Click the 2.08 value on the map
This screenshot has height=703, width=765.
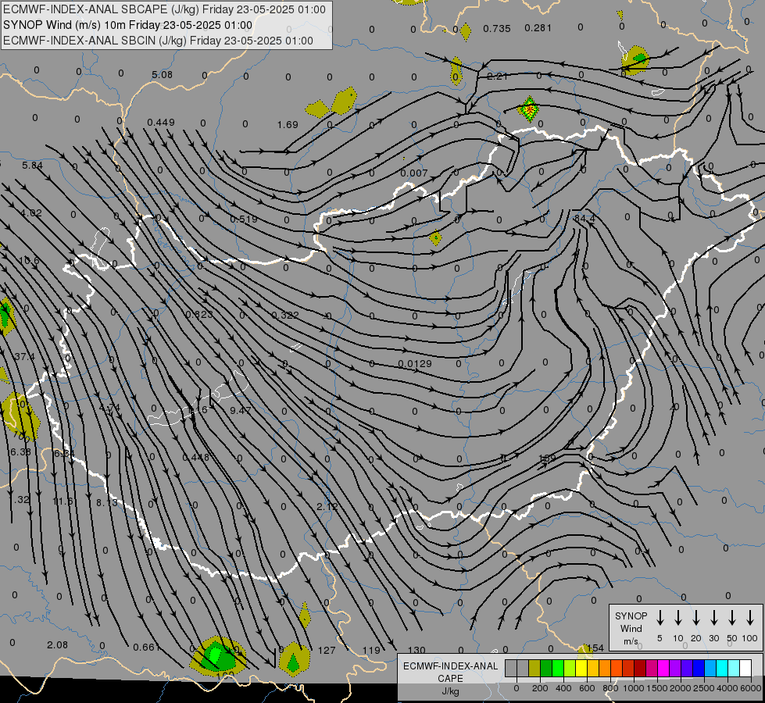pos(57,645)
